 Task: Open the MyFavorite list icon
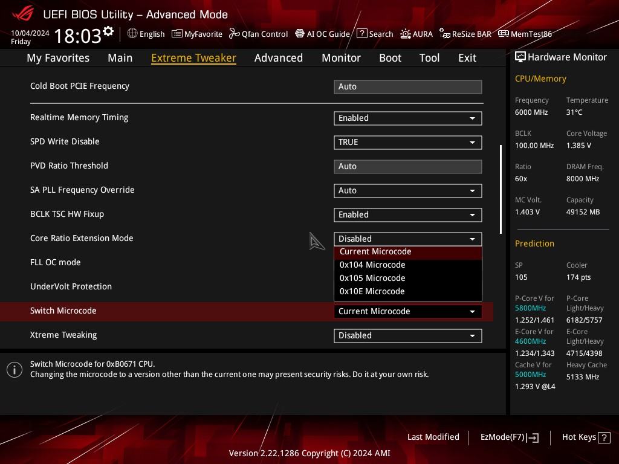pos(177,34)
